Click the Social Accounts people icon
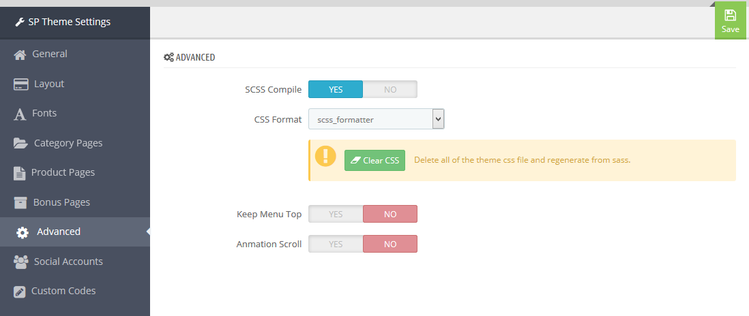The width and height of the screenshot is (749, 316). [20, 262]
